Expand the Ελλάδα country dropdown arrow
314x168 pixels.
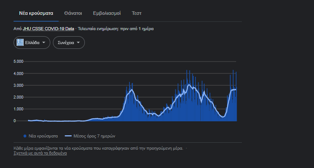pyautogui.click(x=44, y=42)
